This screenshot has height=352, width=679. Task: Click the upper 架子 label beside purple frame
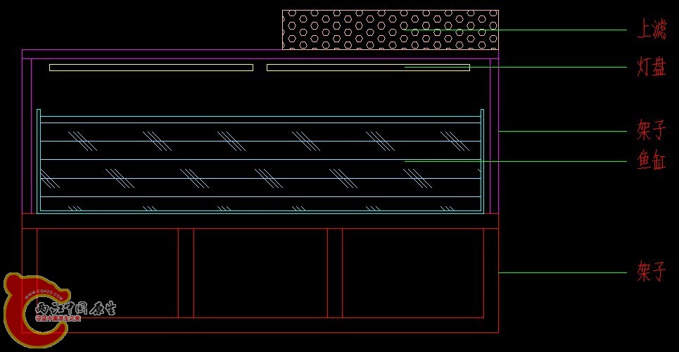coord(652,130)
